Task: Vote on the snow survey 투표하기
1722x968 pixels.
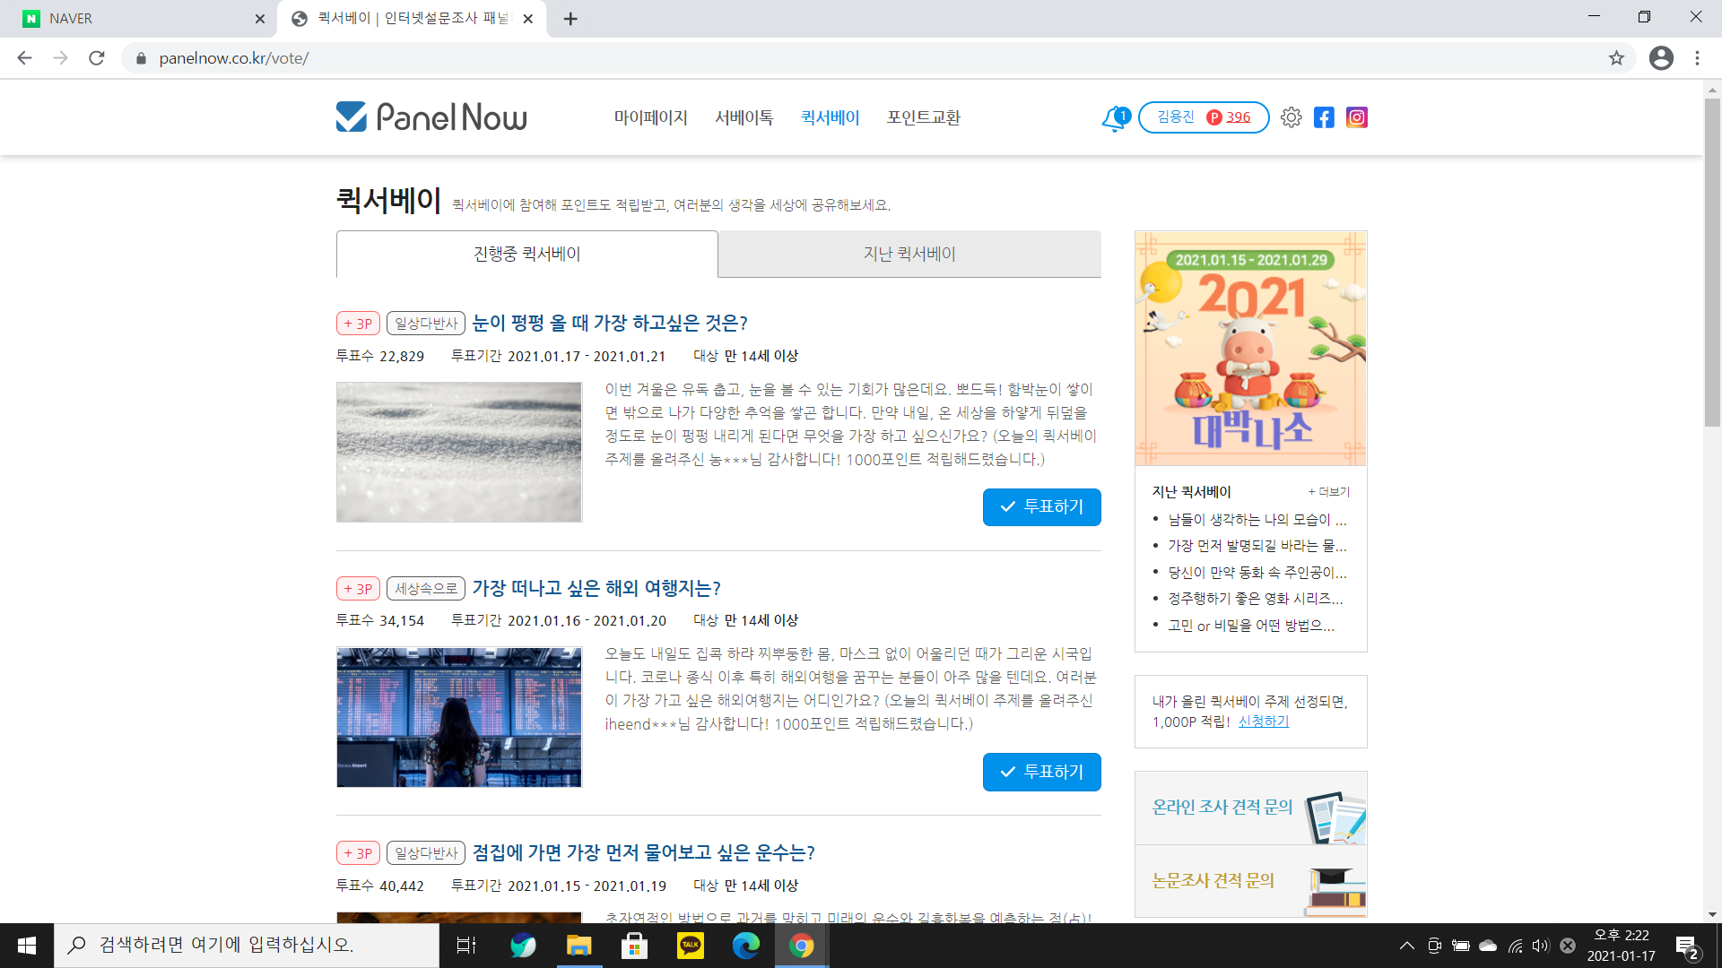Action: click(1041, 507)
